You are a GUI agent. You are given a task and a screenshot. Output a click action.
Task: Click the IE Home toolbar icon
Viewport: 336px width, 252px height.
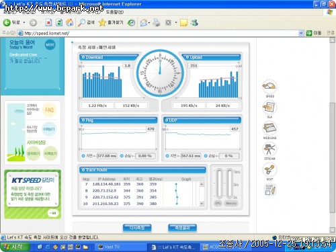(x=69, y=22)
